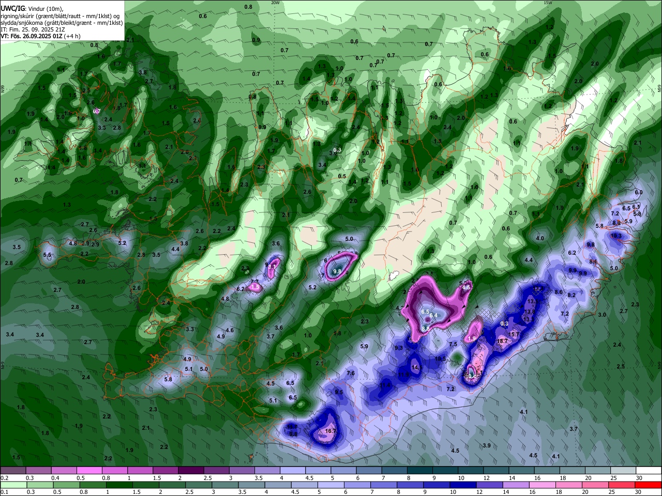Click the pure red 30 swatch in lower legend

pos(649,485)
